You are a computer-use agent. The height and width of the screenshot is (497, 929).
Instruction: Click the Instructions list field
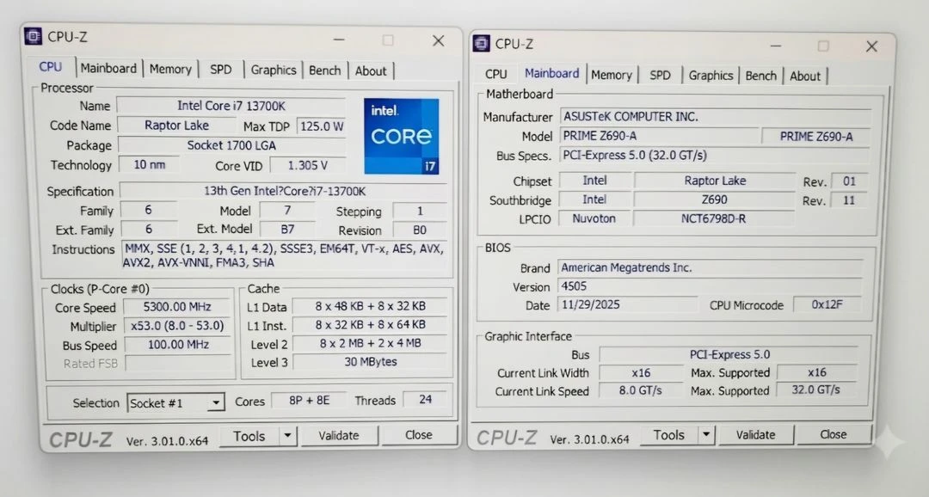tap(285, 255)
